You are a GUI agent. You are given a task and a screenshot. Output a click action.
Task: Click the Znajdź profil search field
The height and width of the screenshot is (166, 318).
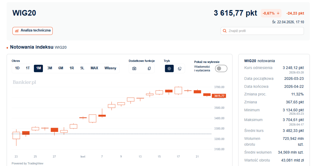point(262,31)
